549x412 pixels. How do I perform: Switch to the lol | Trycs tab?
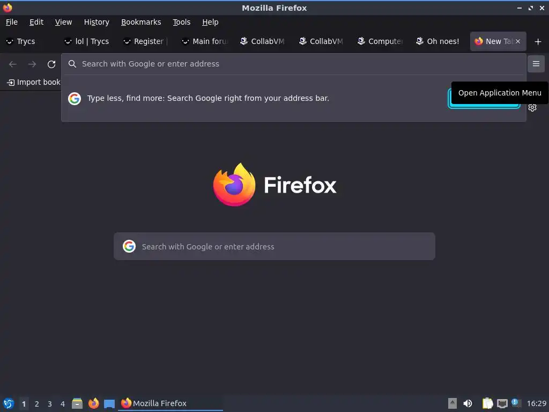pos(88,41)
